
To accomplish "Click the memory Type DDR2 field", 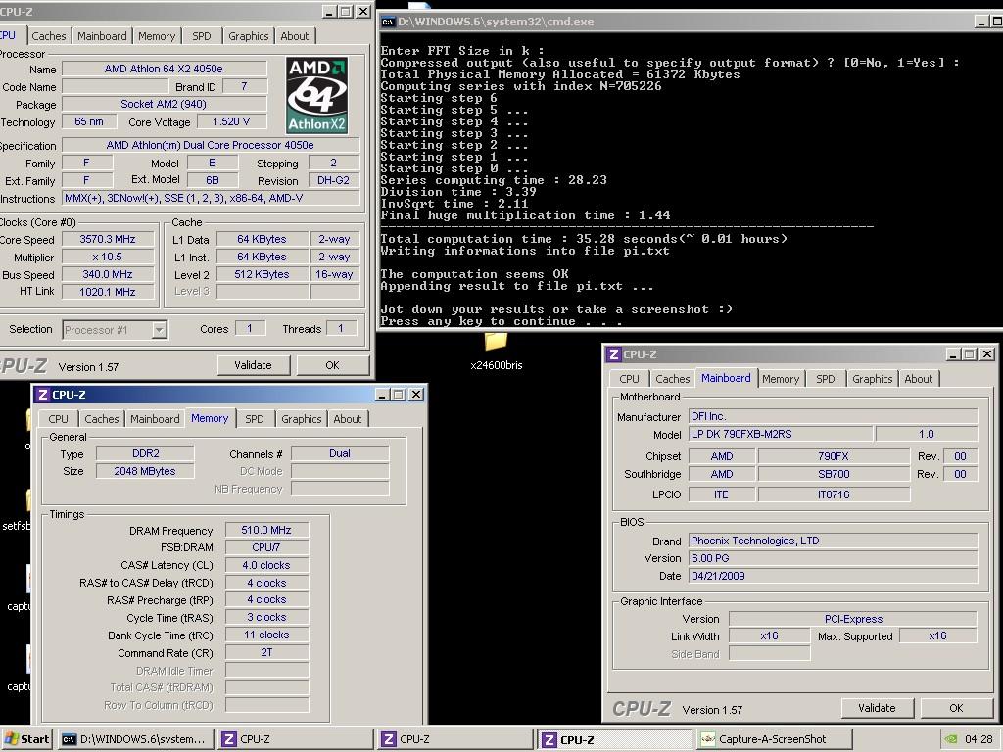I will click(x=145, y=453).
